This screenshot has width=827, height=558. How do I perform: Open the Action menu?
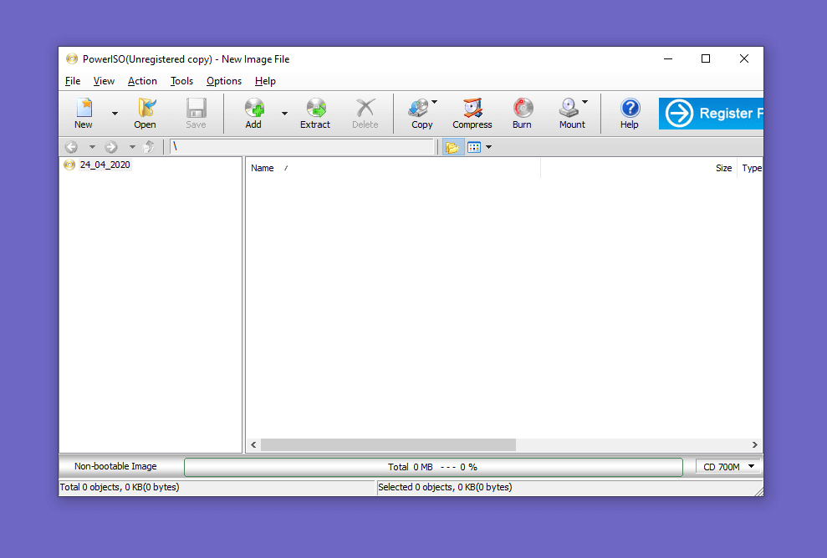(142, 81)
